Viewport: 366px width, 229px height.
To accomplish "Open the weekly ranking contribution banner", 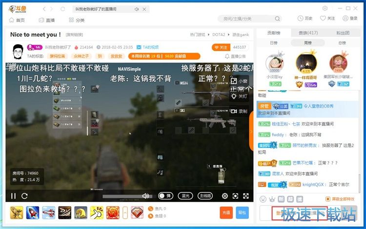I will (164, 56).
